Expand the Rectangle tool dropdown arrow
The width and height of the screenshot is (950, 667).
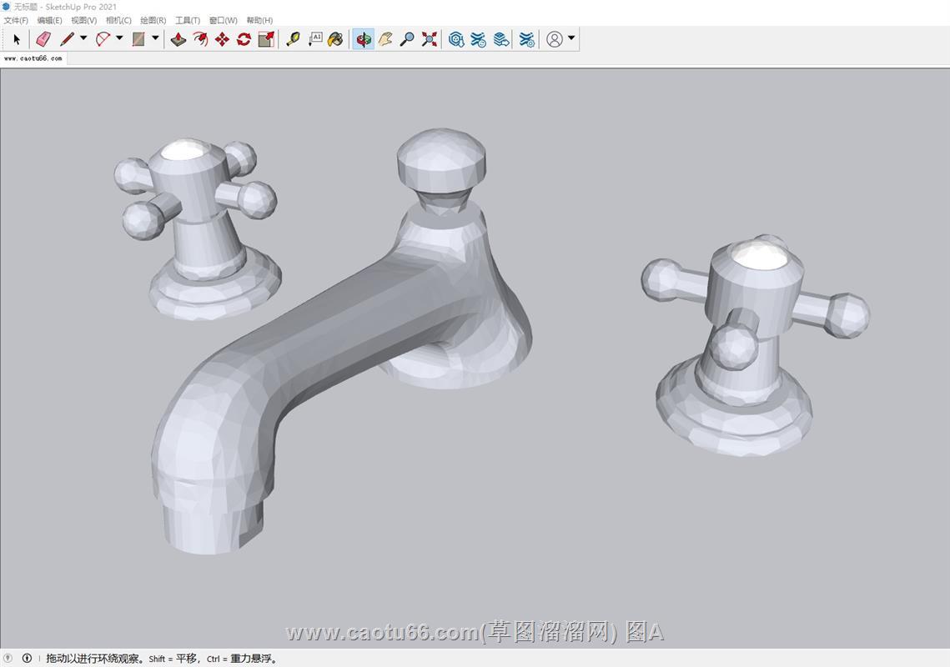coord(155,38)
